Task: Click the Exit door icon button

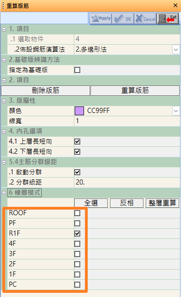Action: pyautogui.click(x=168, y=19)
